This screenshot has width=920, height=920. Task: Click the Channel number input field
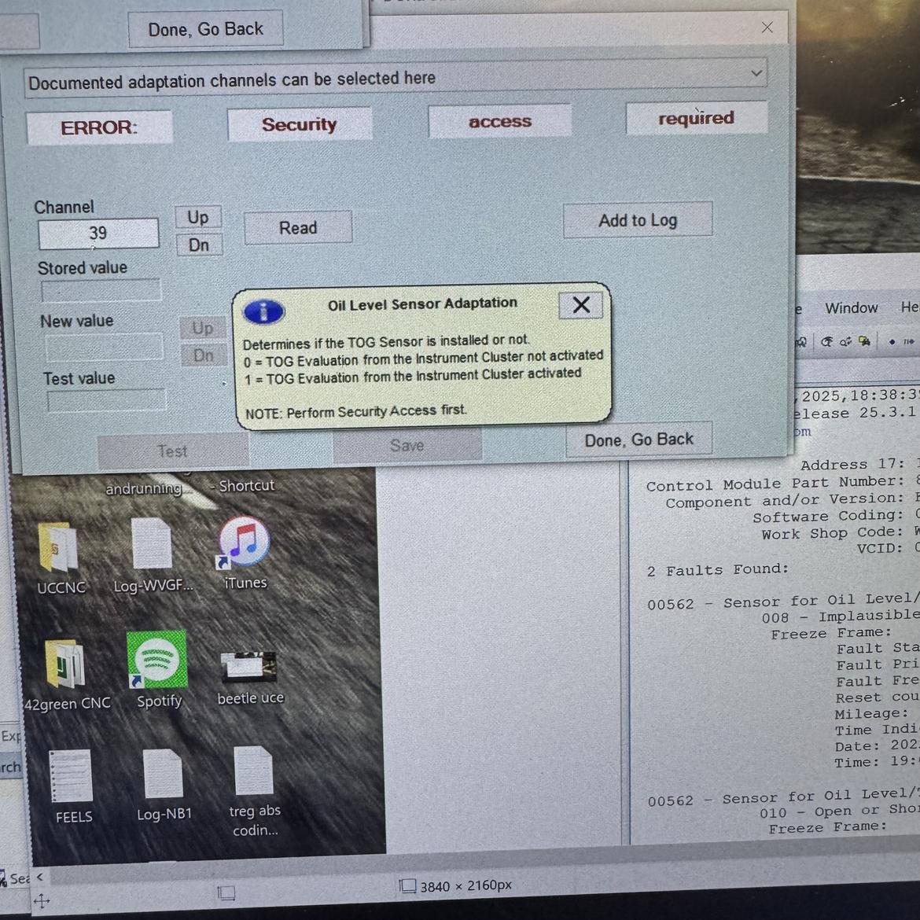pyautogui.click(x=98, y=234)
